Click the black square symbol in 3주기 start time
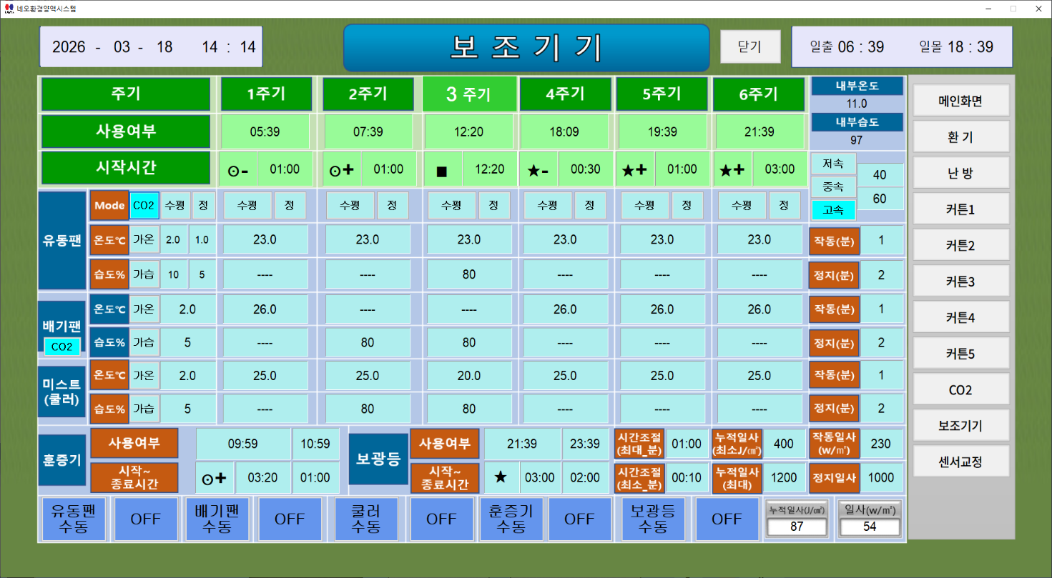 (442, 170)
